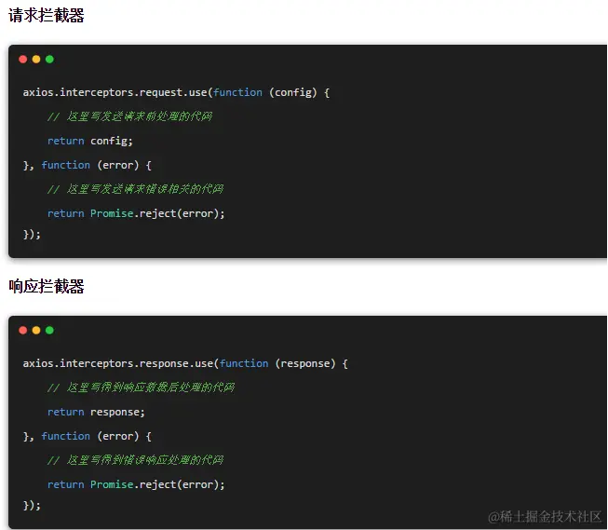Click the axios.interceptors.request.use code line
The image size is (608, 530).
coord(177,92)
